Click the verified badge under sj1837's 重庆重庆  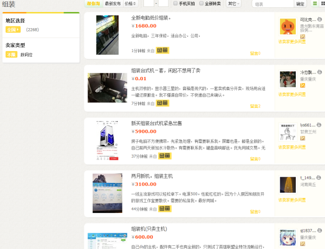[x=303, y=244]
